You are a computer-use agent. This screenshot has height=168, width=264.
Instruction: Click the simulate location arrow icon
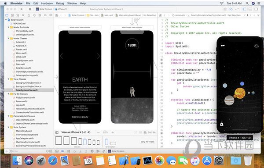[x=103, y=151]
